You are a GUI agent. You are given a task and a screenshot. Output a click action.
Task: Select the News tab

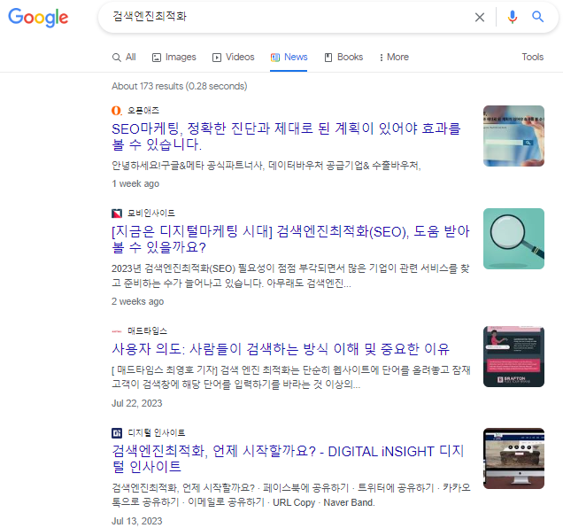point(289,58)
